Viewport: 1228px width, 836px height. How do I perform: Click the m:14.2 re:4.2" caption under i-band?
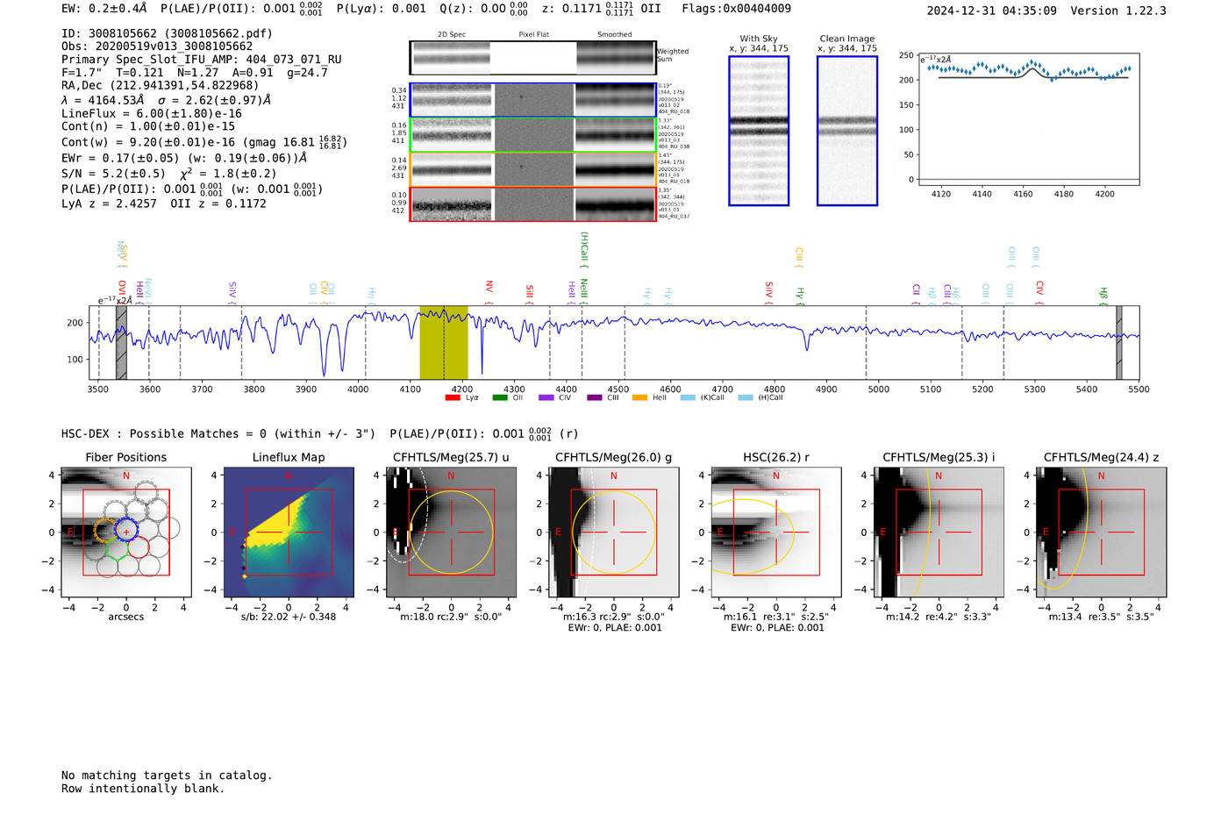[x=939, y=617]
